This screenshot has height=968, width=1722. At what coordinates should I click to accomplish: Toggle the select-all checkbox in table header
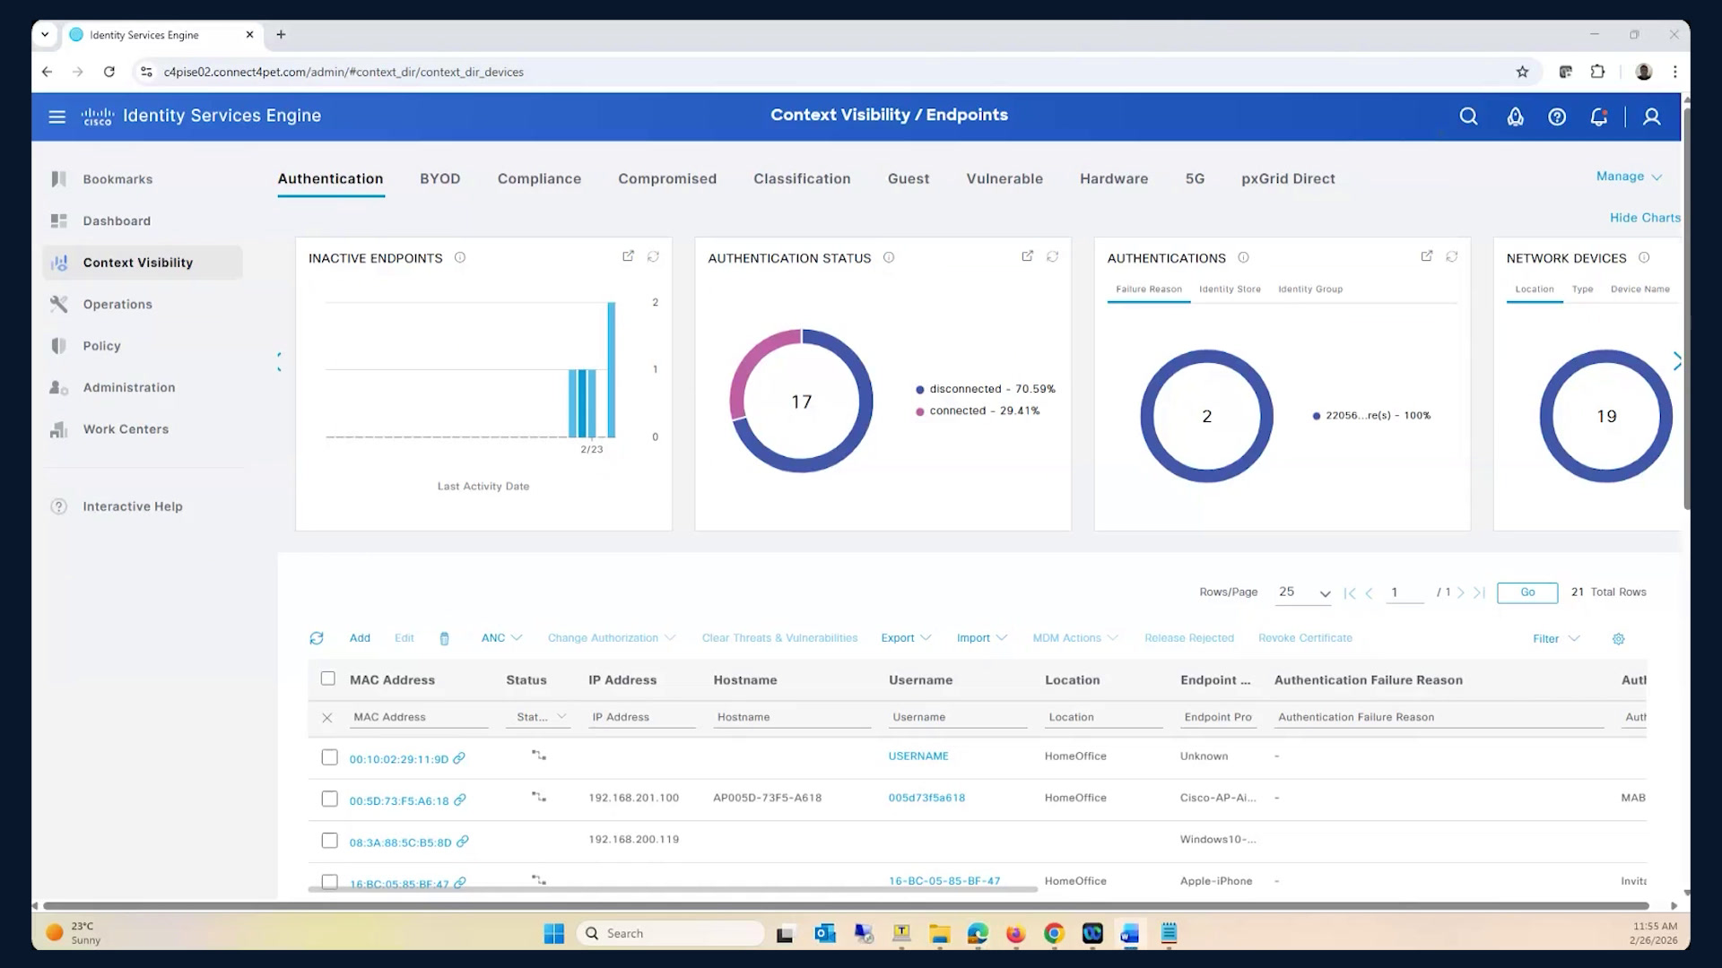328,678
